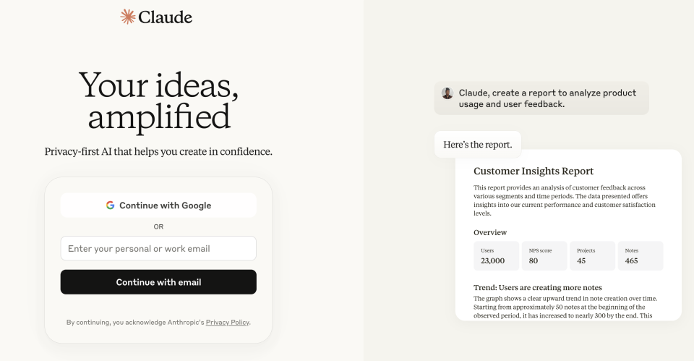694x361 pixels.
Task: Select the Notes 465 stat card
Action: tap(641, 256)
